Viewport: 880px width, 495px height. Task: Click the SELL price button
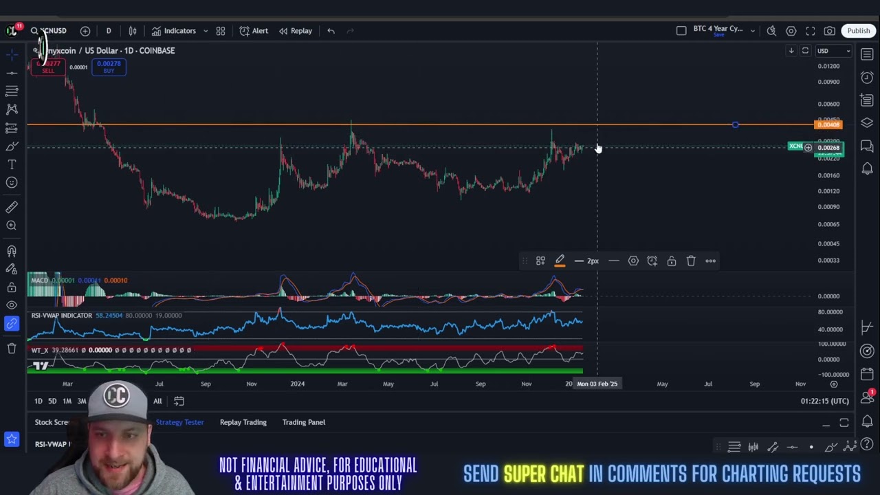[47, 67]
